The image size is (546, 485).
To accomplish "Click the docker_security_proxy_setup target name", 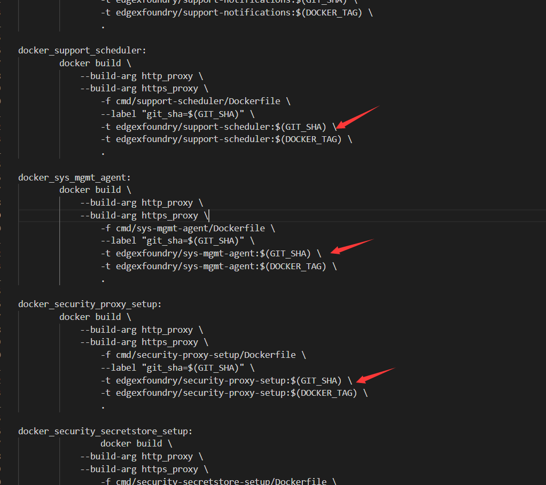I will point(89,303).
